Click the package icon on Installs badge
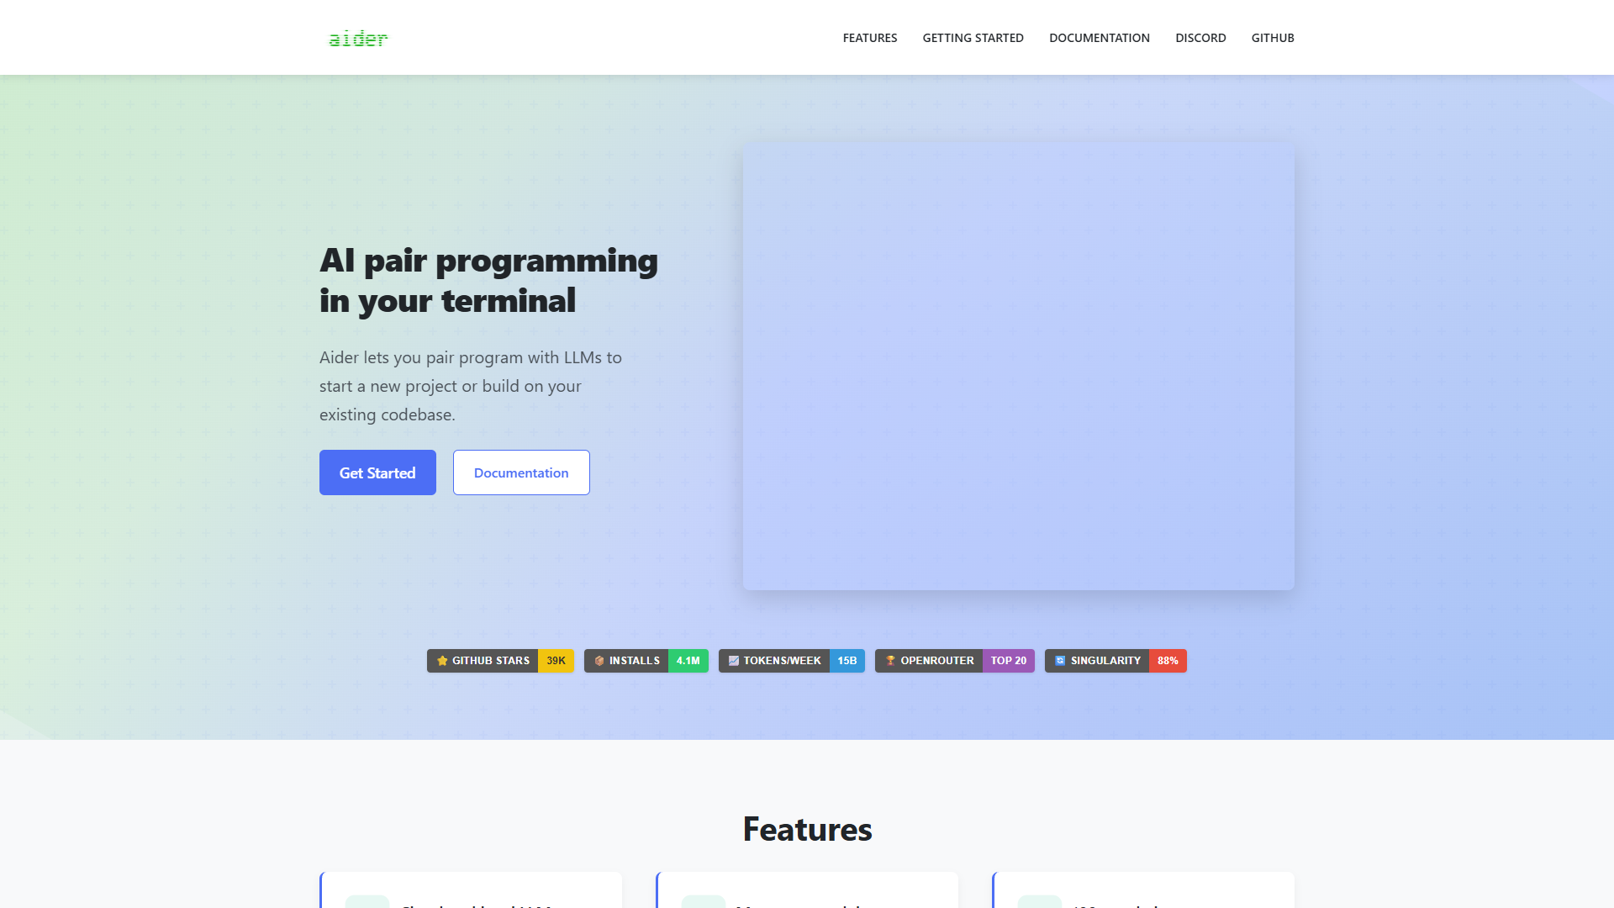1614x908 pixels. coord(599,661)
